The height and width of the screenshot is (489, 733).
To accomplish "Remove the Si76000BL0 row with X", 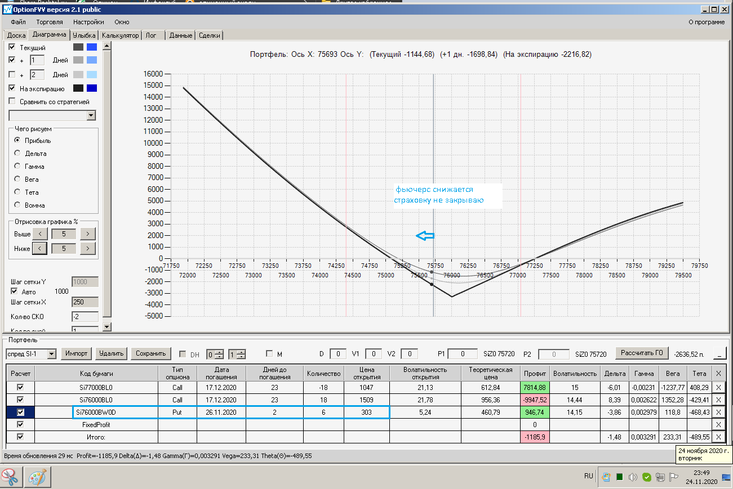I will [718, 400].
